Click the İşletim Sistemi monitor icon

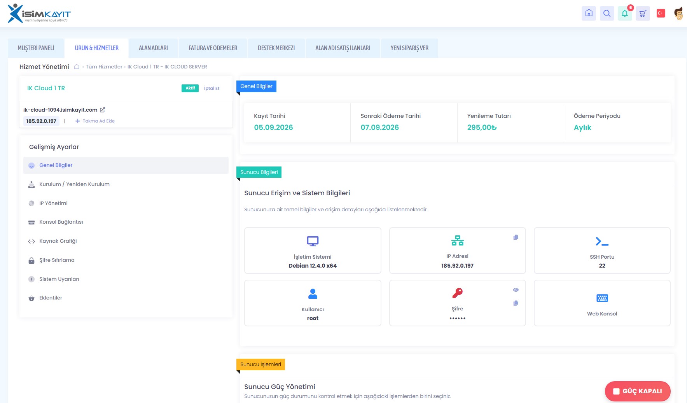(x=313, y=241)
